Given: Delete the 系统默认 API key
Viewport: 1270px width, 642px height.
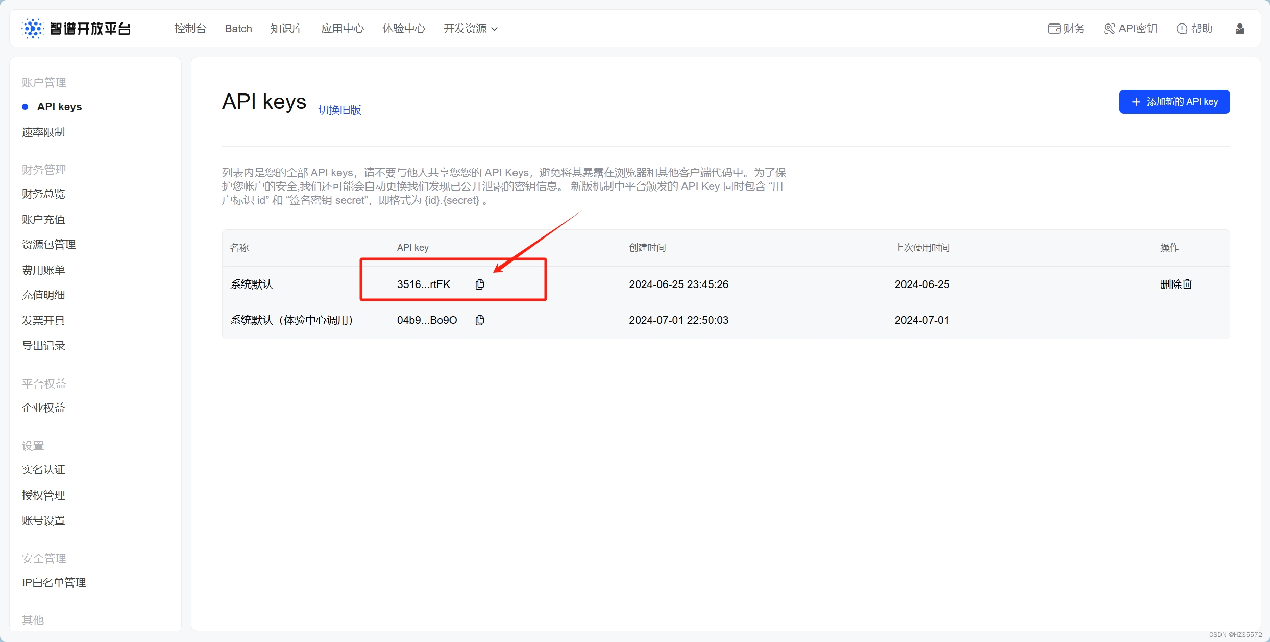Looking at the screenshot, I should [1176, 284].
